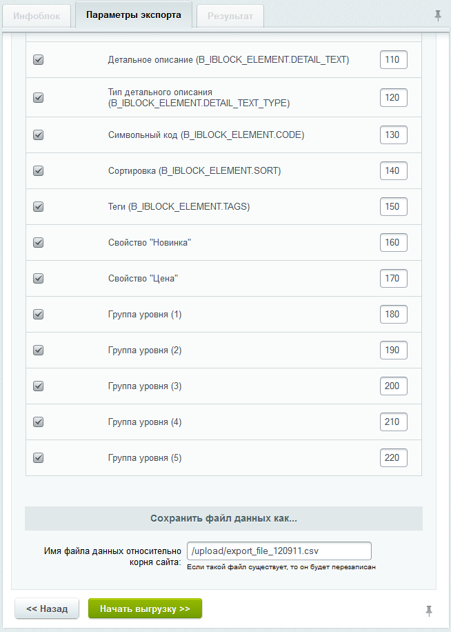This screenshot has height=632, width=451.
Task: Click the Сохранить файл данных как header
Action: (x=223, y=518)
